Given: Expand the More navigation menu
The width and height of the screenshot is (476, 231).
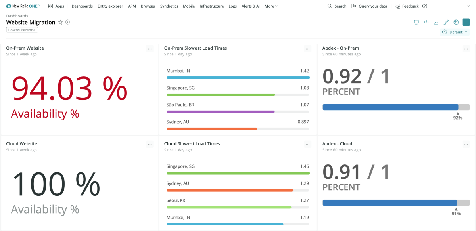Looking at the screenshot, I should [x=271, y=6].
